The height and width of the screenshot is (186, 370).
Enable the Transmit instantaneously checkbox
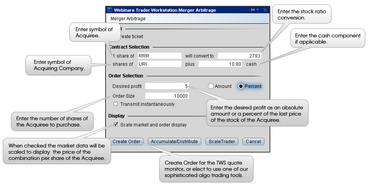pyautogui.click(x=116, y=104)
